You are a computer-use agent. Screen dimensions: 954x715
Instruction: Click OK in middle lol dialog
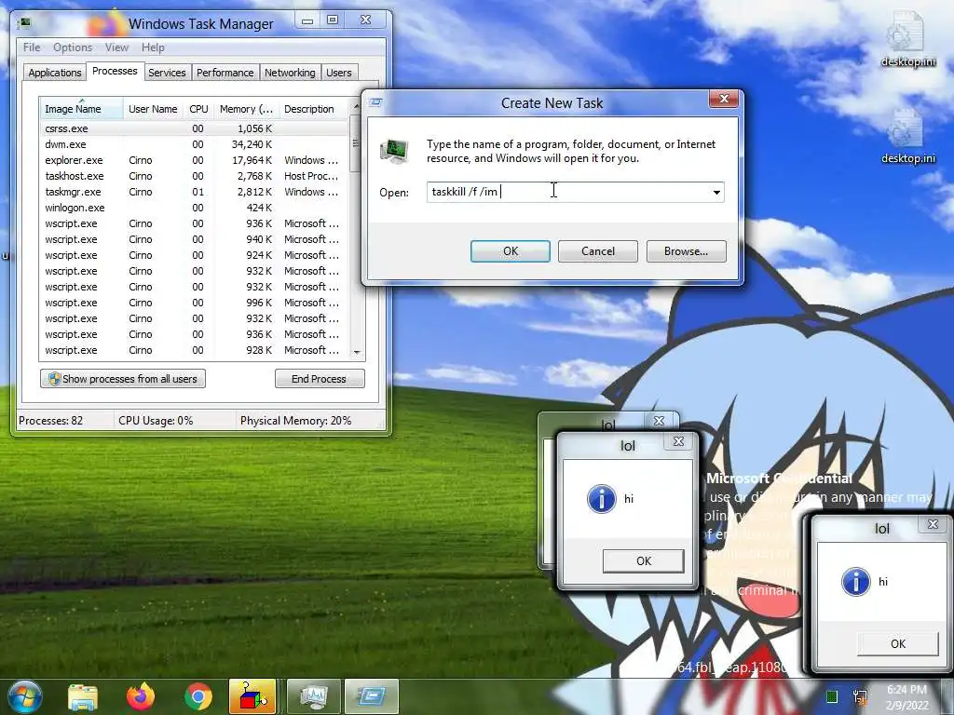tap(644, 561)
